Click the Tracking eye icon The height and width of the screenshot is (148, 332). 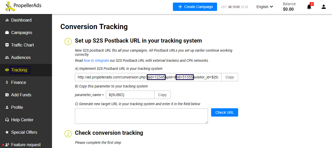7,70
